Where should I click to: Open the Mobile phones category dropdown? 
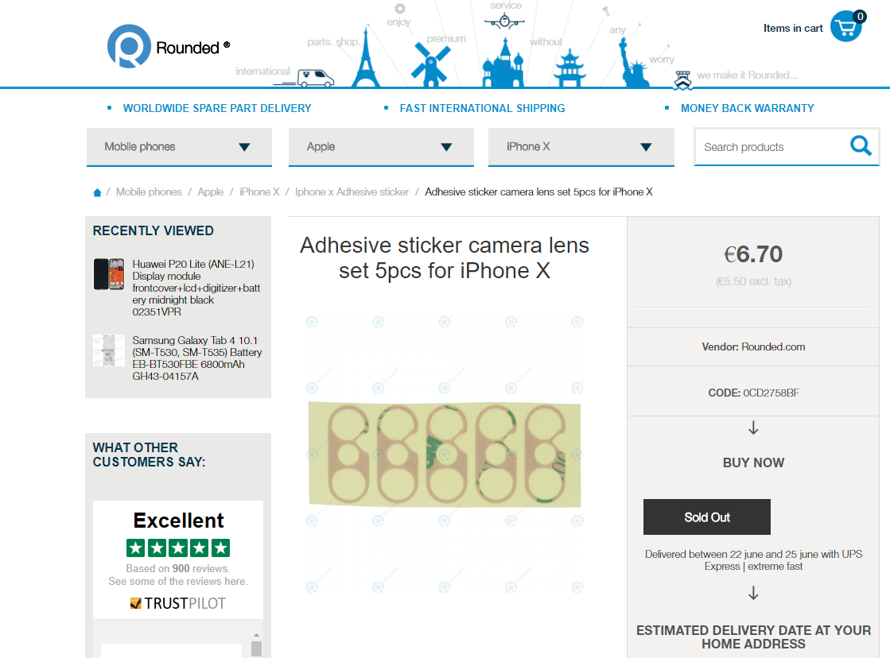click(180, 147)
